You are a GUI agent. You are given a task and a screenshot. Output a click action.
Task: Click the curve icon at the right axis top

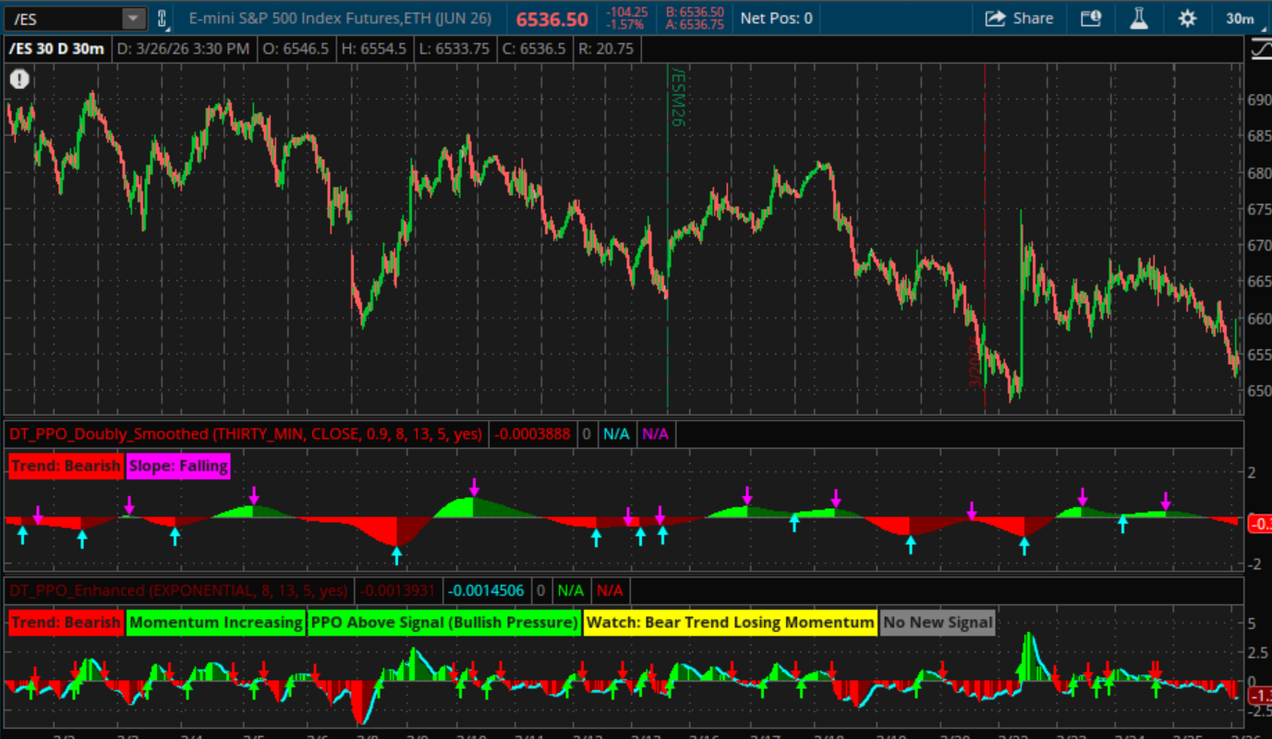(1259, 49)
